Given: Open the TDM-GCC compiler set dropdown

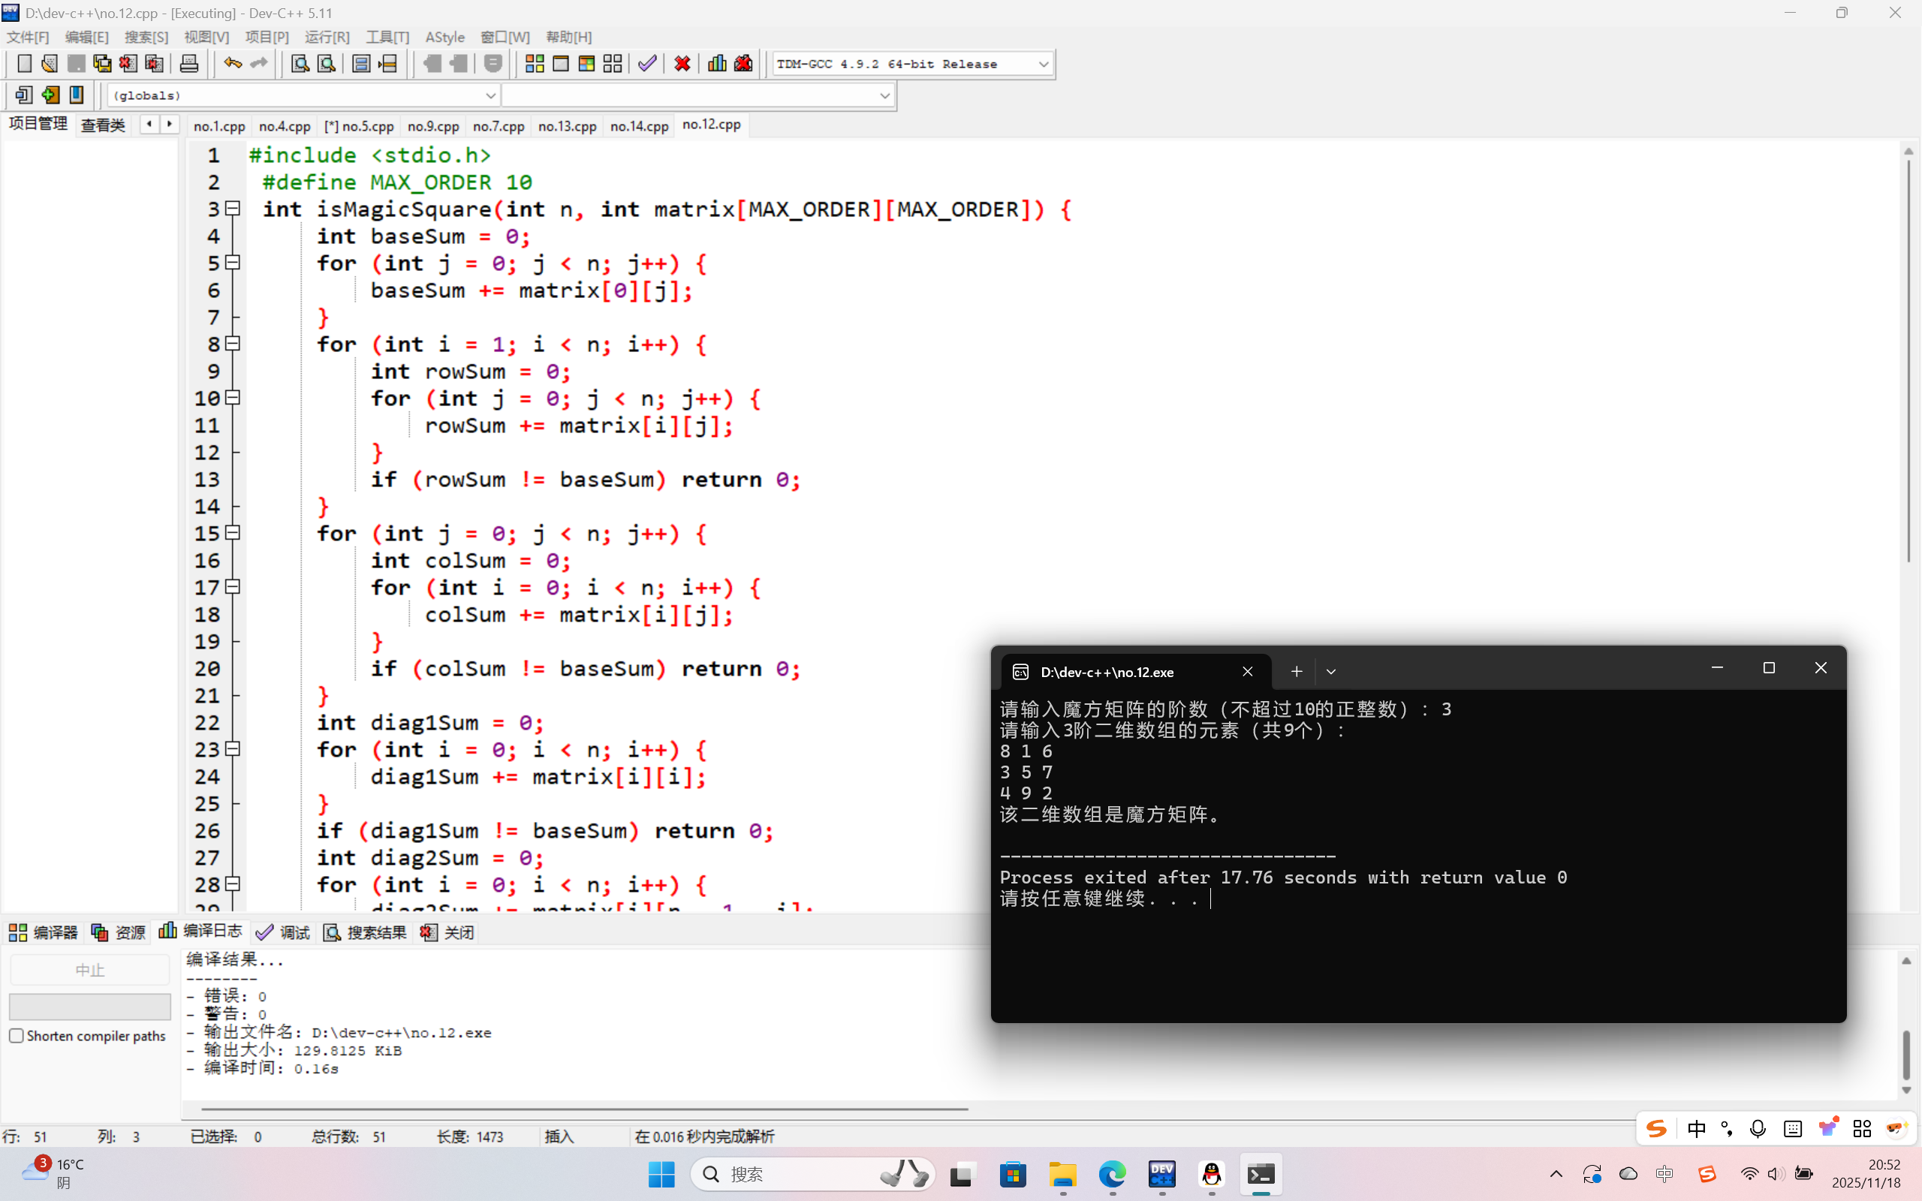Looking at the screenshot, I should [1043, 65].
